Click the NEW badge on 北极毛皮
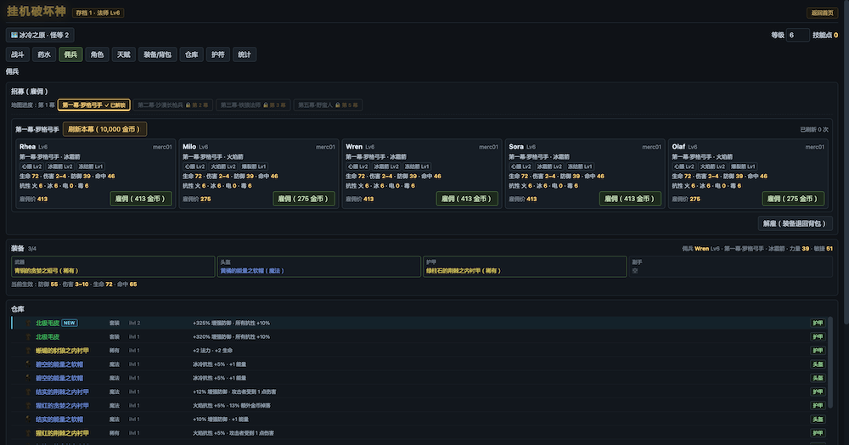This screenshot has width=849, height=445. 70,324
